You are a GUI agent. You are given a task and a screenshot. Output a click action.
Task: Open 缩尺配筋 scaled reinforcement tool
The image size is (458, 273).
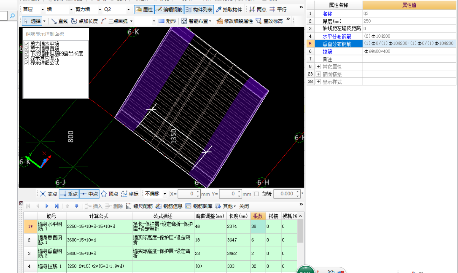pyautogui.click(x=139, y=206)
